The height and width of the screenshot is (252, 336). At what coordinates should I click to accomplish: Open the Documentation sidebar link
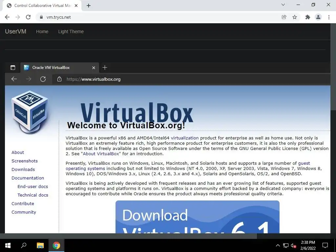click(x=28, y=178)
